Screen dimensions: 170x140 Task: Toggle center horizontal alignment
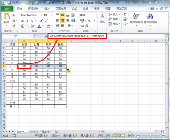63,20
